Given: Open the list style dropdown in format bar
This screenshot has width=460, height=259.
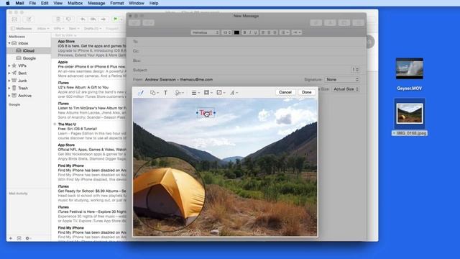Looking at the screenshot, I should click(x=285, y=32).
